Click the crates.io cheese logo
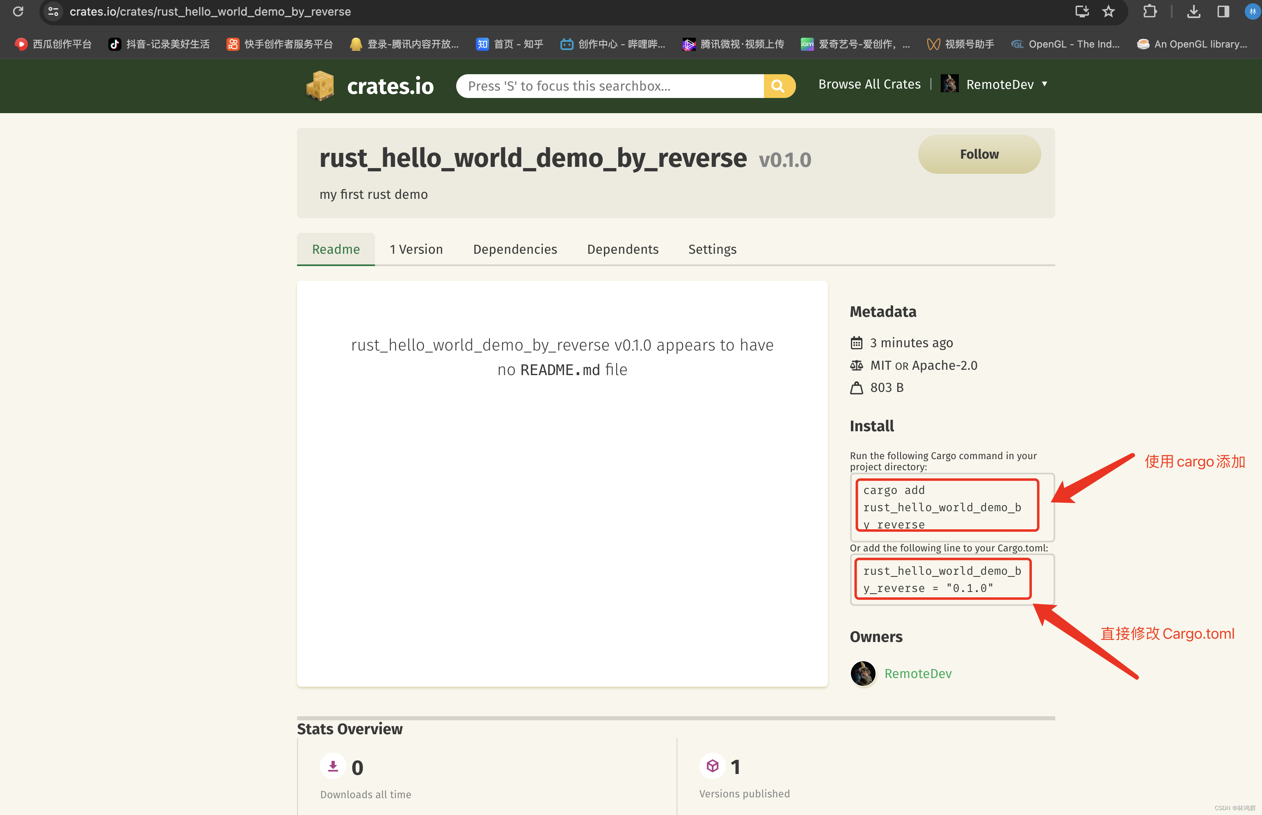Screen dimensions: 1262x815 (x=320, y=86)
